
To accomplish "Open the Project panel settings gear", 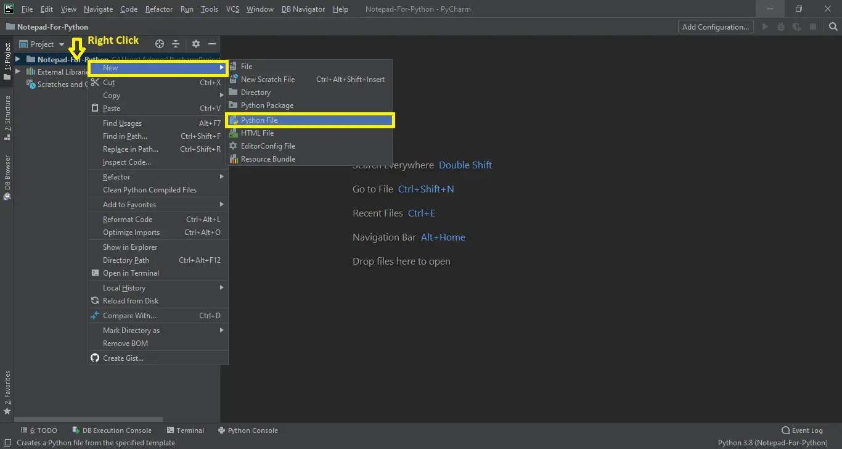I will click(195, 44).
